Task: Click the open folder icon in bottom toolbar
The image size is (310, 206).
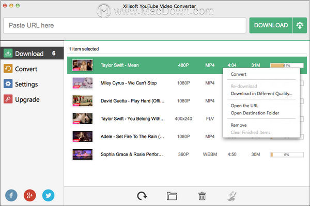Action: [172, 196]
